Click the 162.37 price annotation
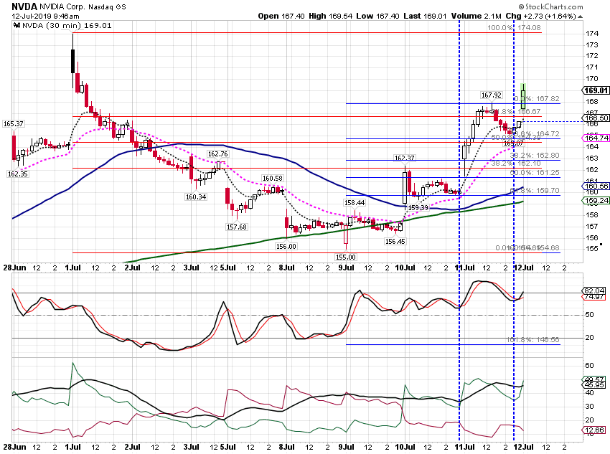The width and height of the screenshot is (610, 454). (x=405, y=158)
